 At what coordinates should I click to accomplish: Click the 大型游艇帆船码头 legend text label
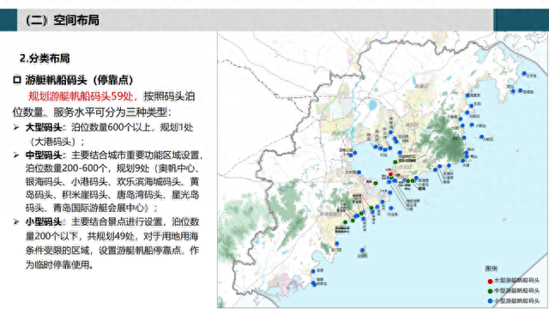tap(516, 281)
